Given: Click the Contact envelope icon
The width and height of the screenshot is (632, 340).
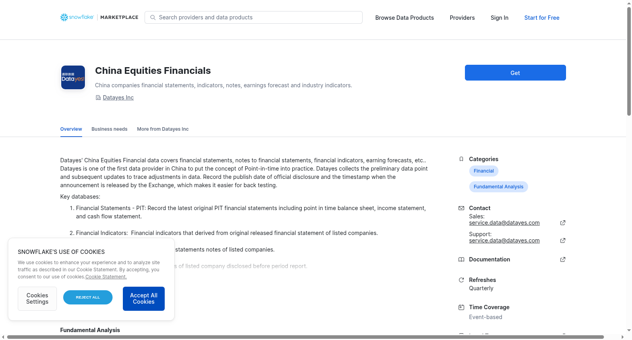Looking at the screenshot, I should pyautogui.click(x=461, y=208).
